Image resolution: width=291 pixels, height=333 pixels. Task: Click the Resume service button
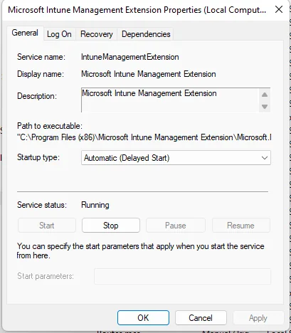(x=240, y=226)
